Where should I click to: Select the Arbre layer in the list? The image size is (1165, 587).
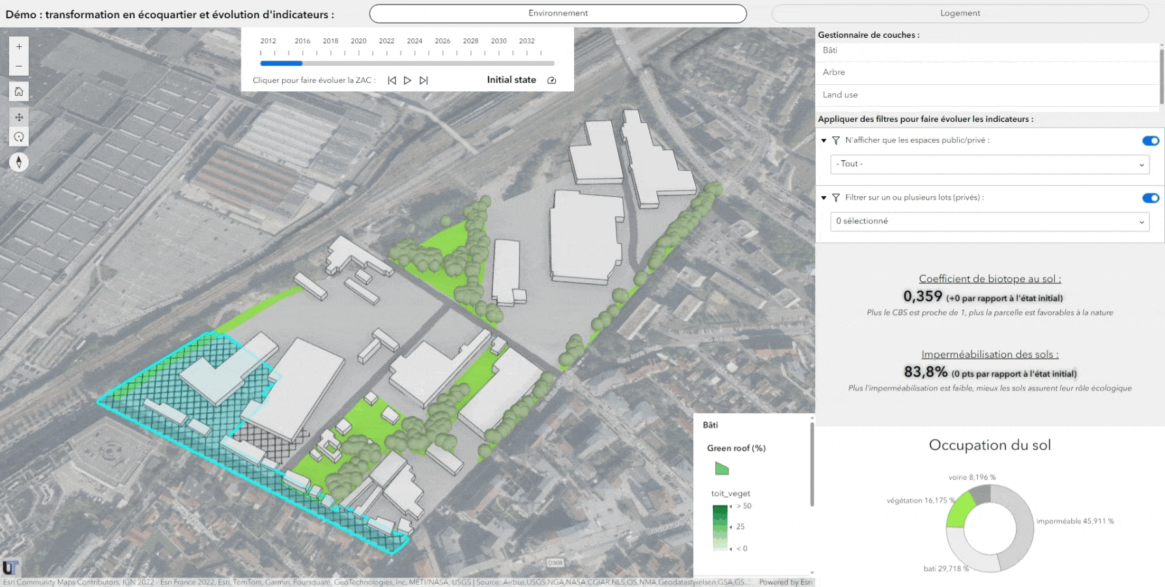click(x=834, y=72)
